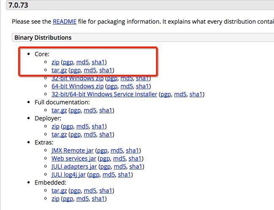The height and width of the screenshot is (210, 274).
Task: Open md5 for Embedded zip
Action: (x=82, y=199)
